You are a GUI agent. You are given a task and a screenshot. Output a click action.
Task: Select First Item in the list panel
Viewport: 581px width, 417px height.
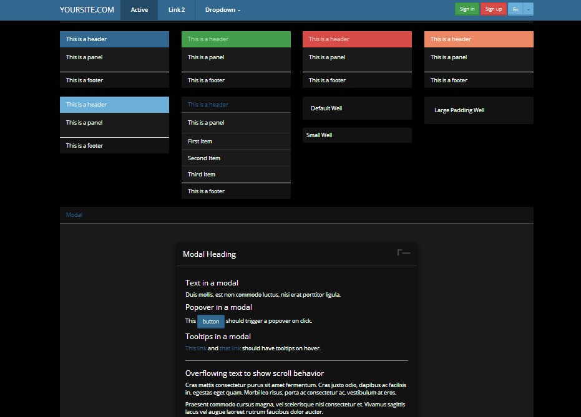point(236,141)
